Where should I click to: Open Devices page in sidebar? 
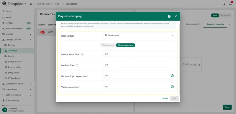pos(17,45)
